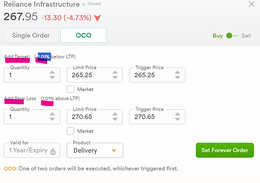Click the Target Limit Price input field
This screenshot has height=183, width=260.
[x=95, y=75]
